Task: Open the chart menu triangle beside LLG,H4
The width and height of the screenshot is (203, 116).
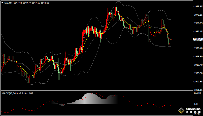Action: click(2, 2)
